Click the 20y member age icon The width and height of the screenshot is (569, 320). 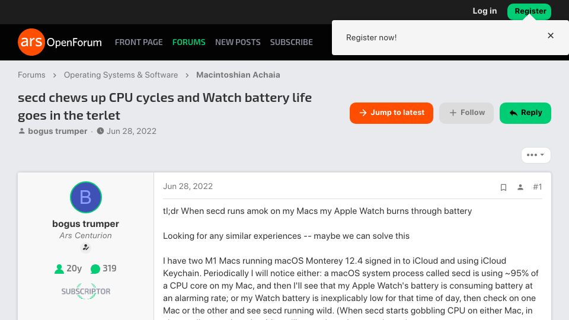pyautogui.click(x=59, y=268)
